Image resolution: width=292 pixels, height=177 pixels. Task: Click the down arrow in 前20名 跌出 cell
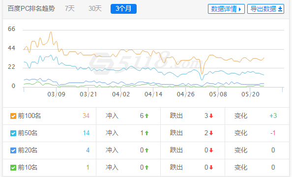pos(211,150)
